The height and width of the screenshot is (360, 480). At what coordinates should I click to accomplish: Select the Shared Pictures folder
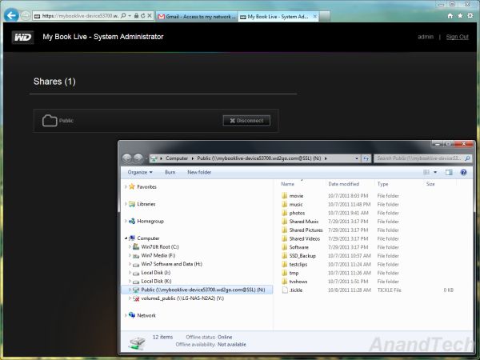pos(306,230)
